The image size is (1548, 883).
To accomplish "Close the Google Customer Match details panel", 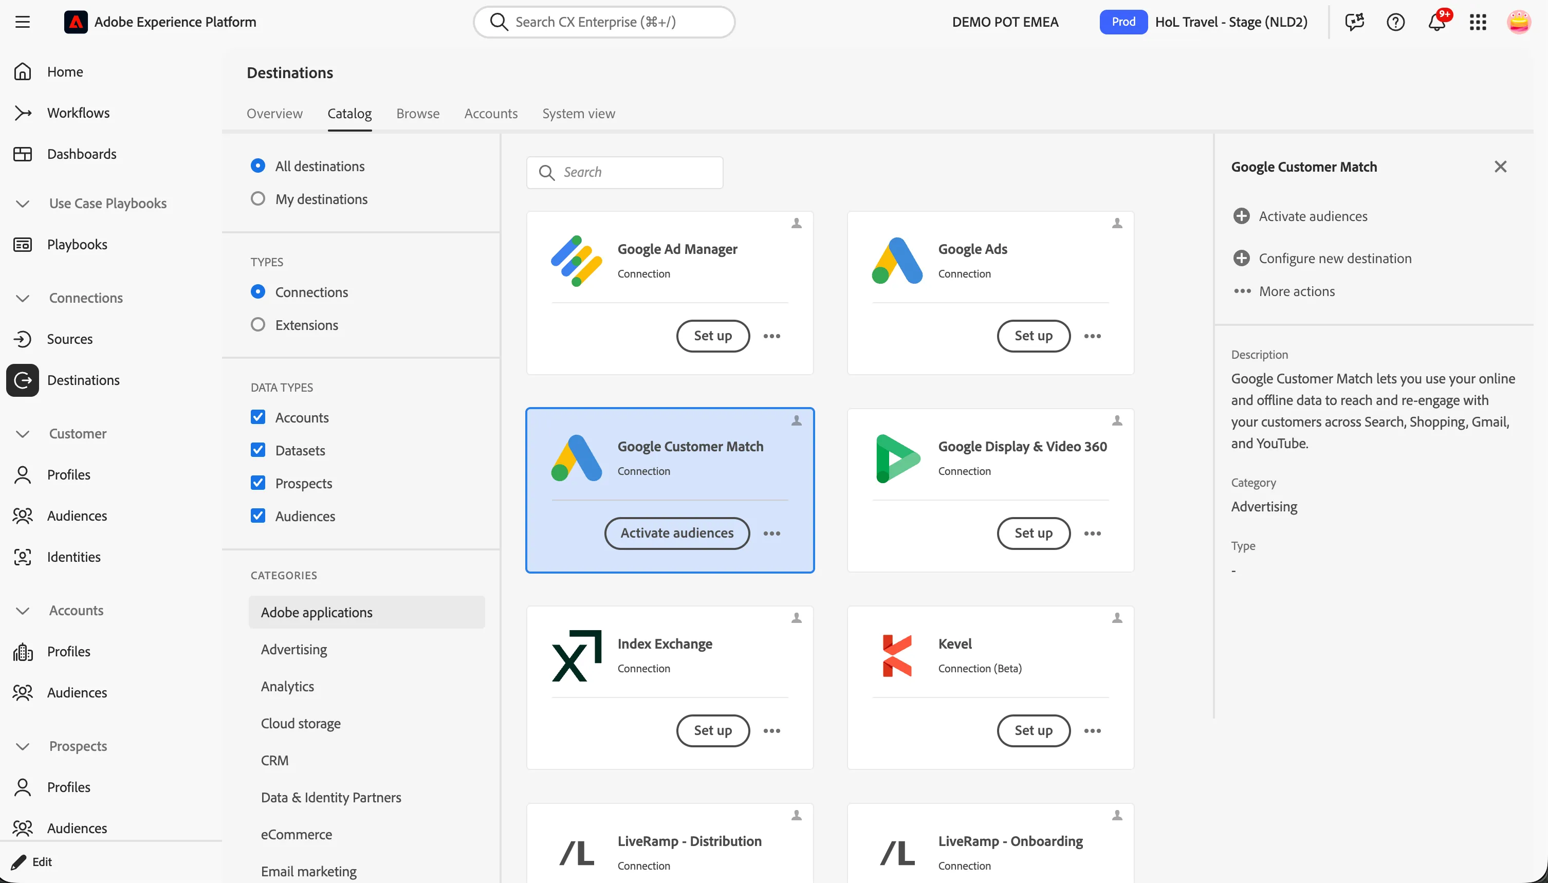I will [1500, 167].
